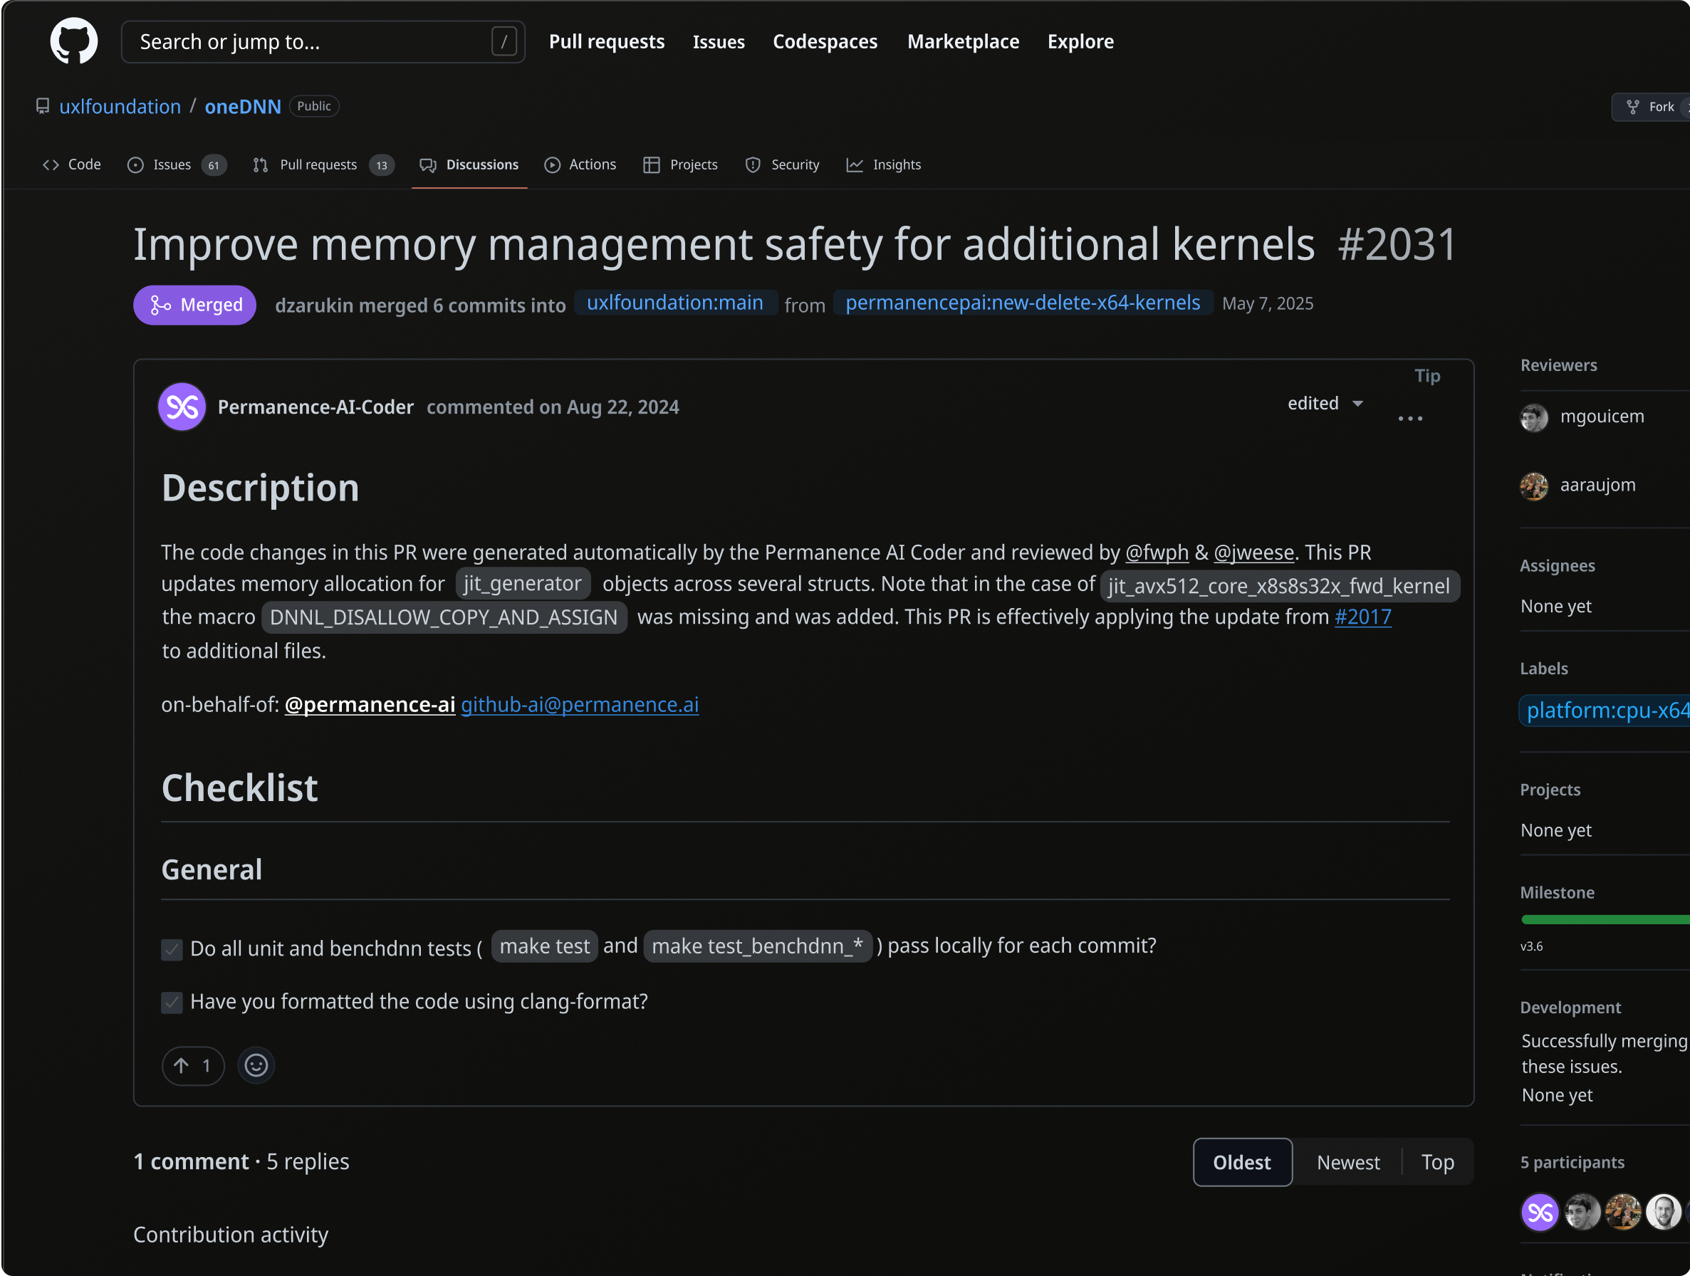This screenshot has width=1690, height=1276.
Task: Click the permanencepai:new-delete-x64-kernels branch link
Action: click(1022, 303)
